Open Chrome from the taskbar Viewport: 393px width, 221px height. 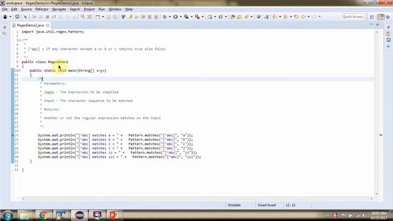tap(43, 215)
